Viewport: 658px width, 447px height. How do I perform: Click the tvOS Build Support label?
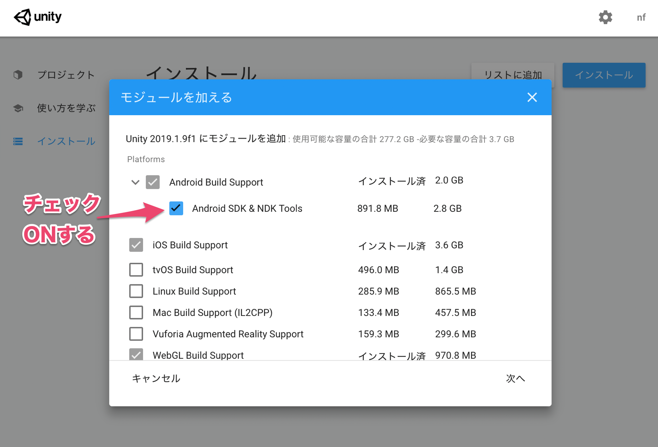pyautogui.click(x=193, y=270)
